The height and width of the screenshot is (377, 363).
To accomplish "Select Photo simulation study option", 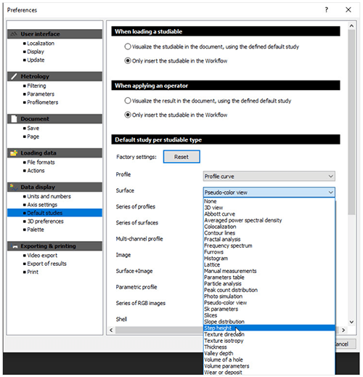I will (x=269, y=296).
